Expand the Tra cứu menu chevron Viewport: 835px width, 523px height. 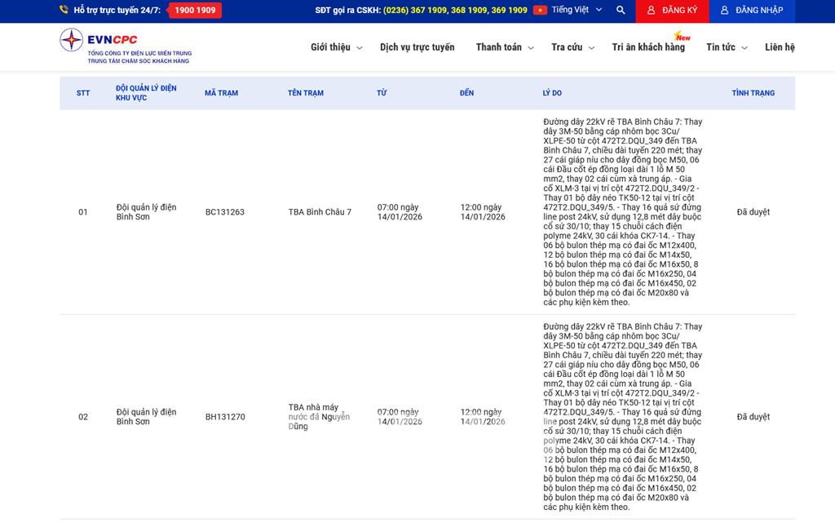[x=591, y=48]
